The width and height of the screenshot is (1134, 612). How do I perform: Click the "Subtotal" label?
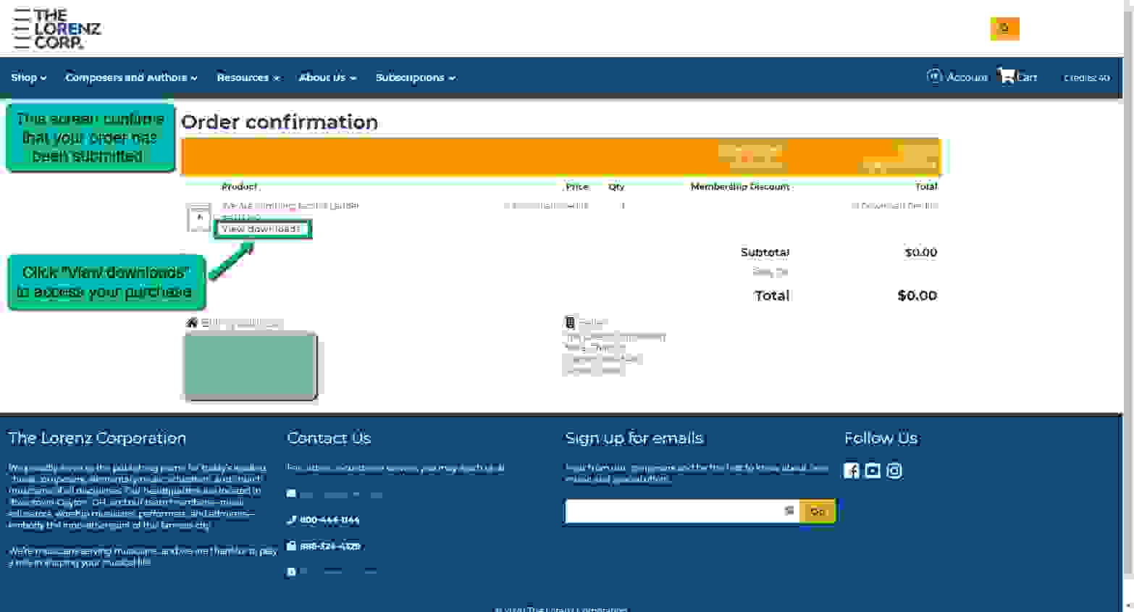(x=765, y=252)
